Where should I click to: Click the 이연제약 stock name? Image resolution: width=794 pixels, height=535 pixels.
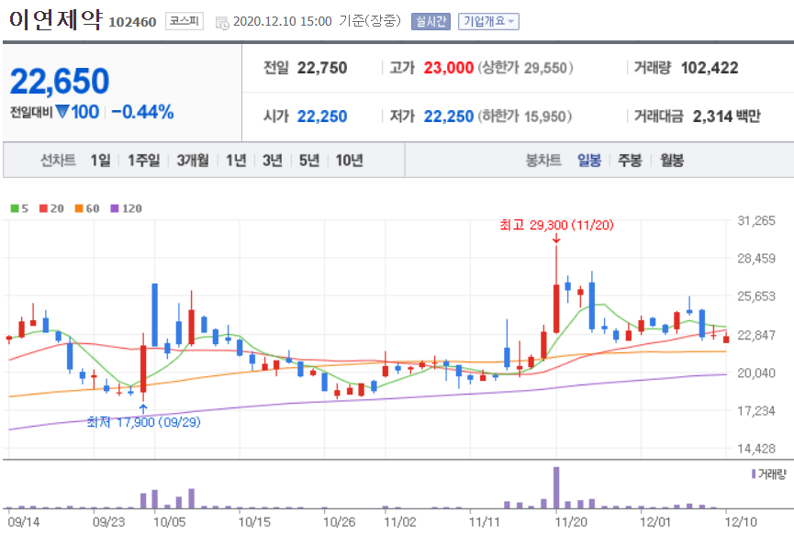click(x=56, y=19)
